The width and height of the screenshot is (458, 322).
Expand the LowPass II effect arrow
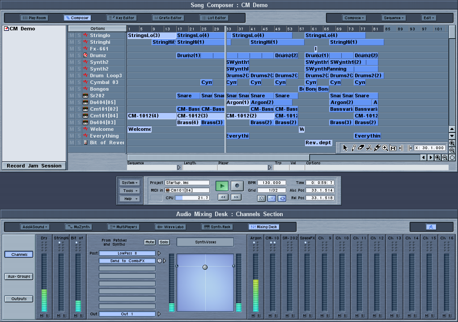[x=159, y=253]
